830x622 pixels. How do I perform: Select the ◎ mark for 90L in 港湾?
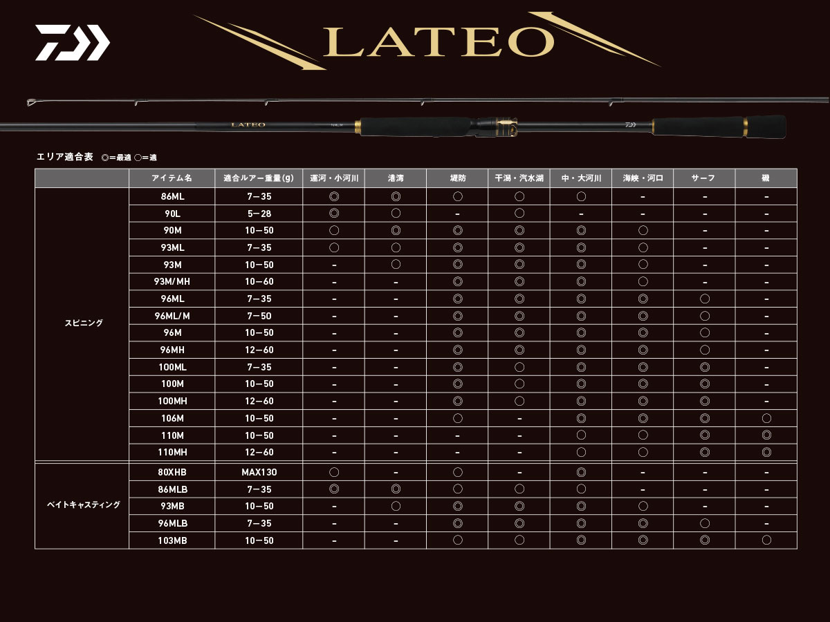394,213
